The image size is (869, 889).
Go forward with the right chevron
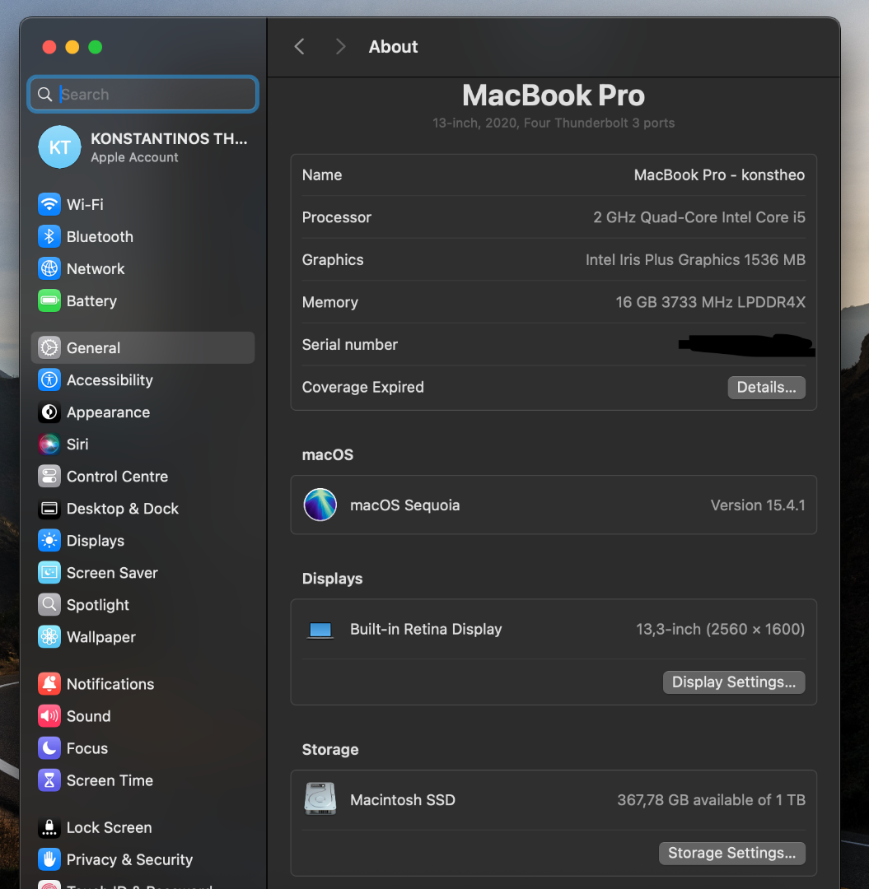[340, 46]
